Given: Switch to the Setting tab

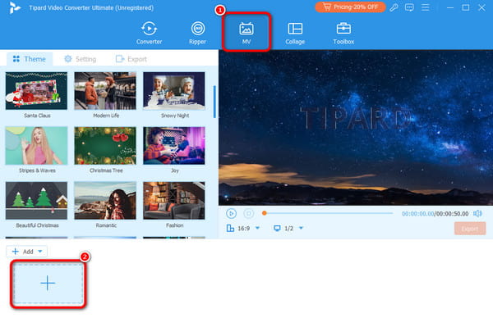Looking at the screenshot, I should (x=81, y=59).
